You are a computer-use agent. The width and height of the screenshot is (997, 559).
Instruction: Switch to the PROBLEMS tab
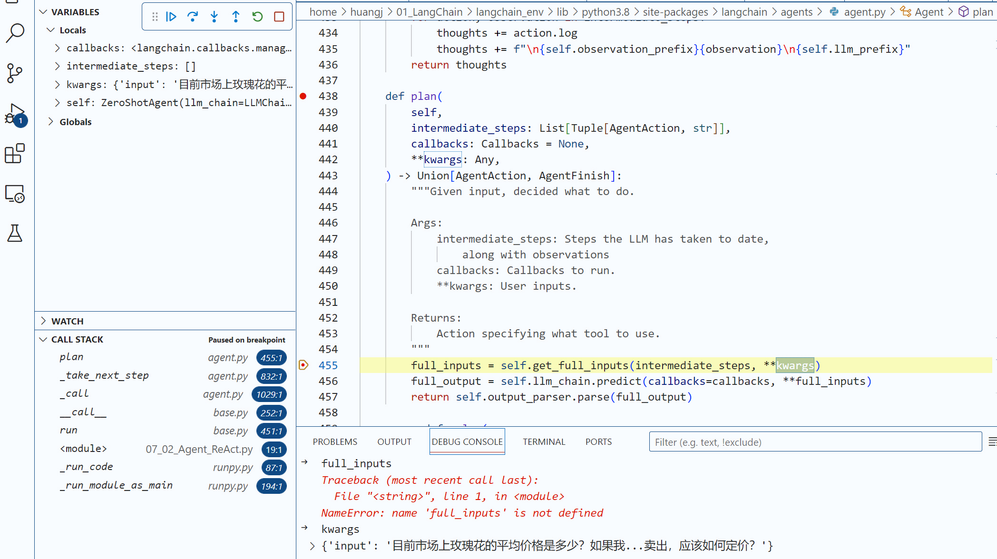335,442
